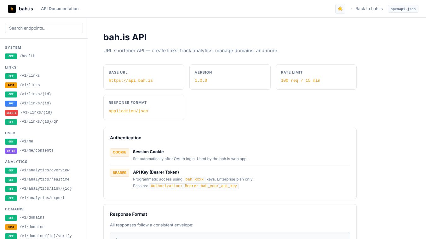
Task: Focus the Search endpoints field
Action: 44,28
